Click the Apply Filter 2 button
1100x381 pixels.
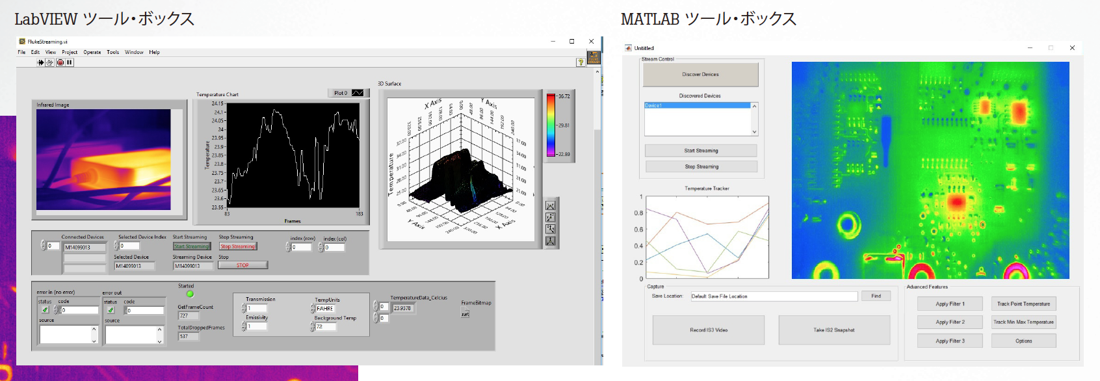click(x=950, y=322)
